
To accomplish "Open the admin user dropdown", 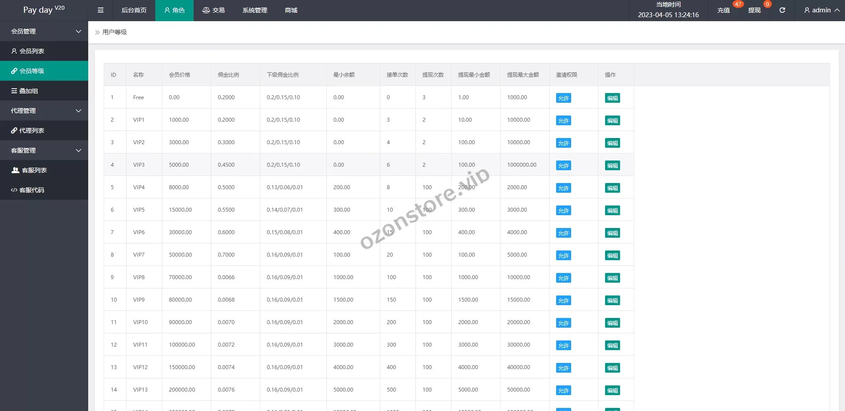I will [821, 10].
